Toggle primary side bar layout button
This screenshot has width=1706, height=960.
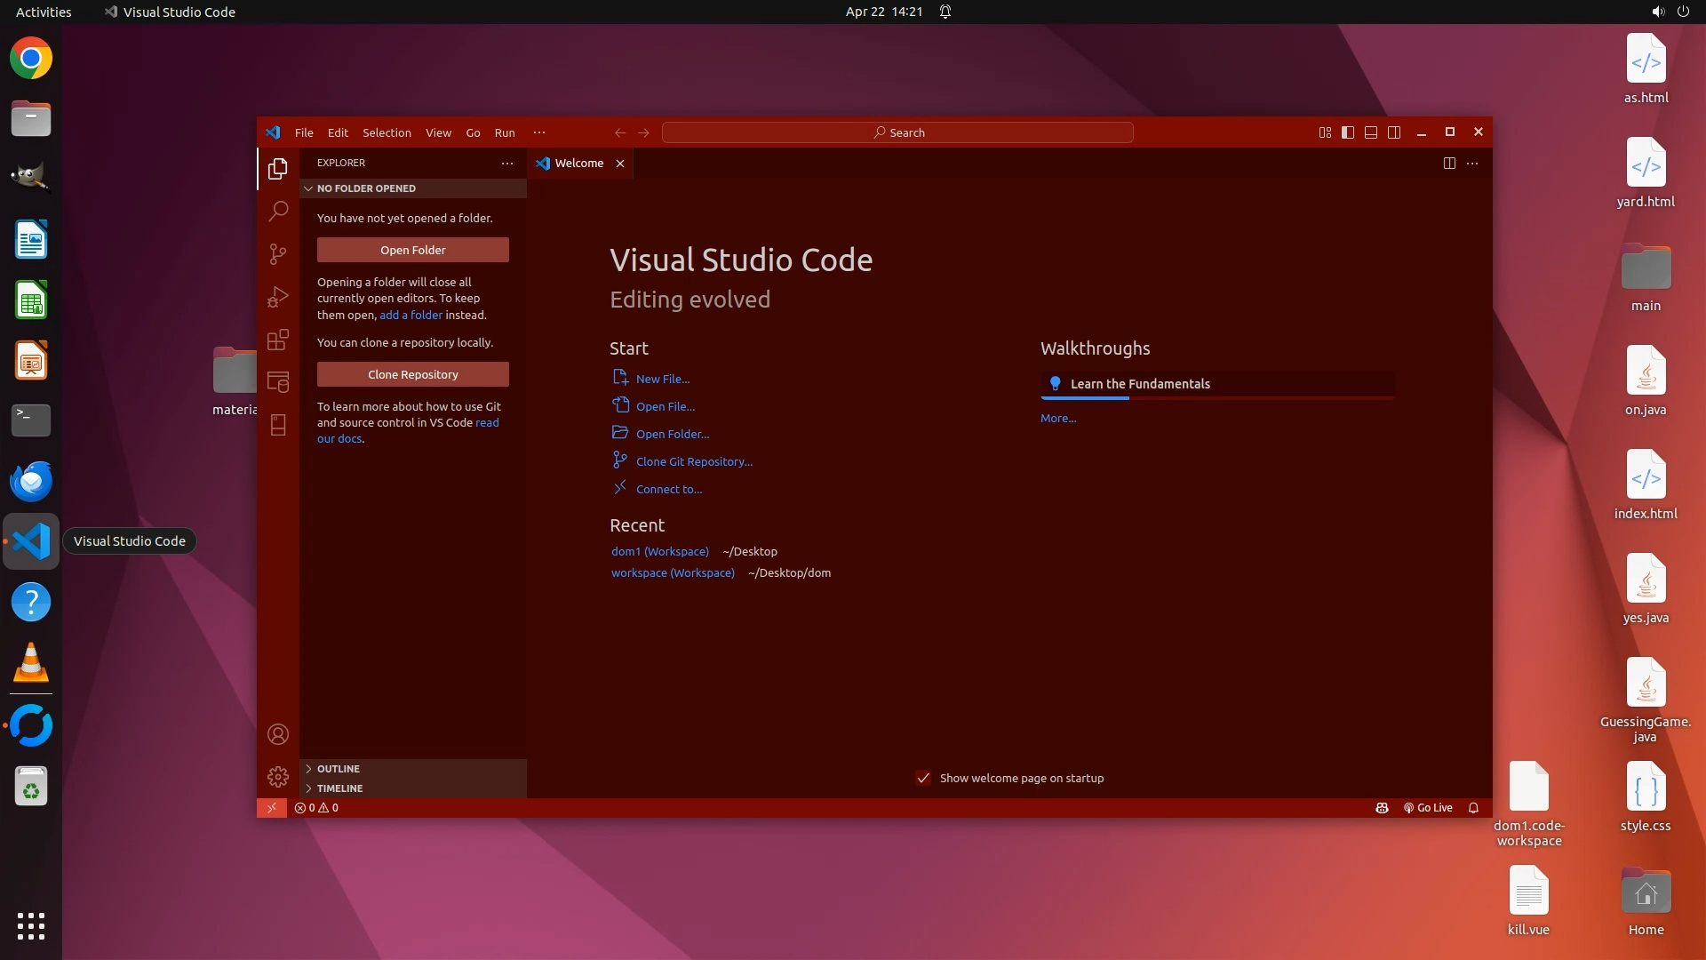click(1348, 132)
